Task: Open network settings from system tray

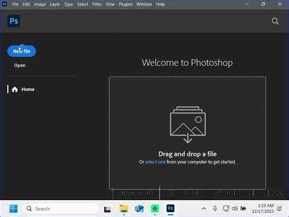Action: tap(226, 209)
